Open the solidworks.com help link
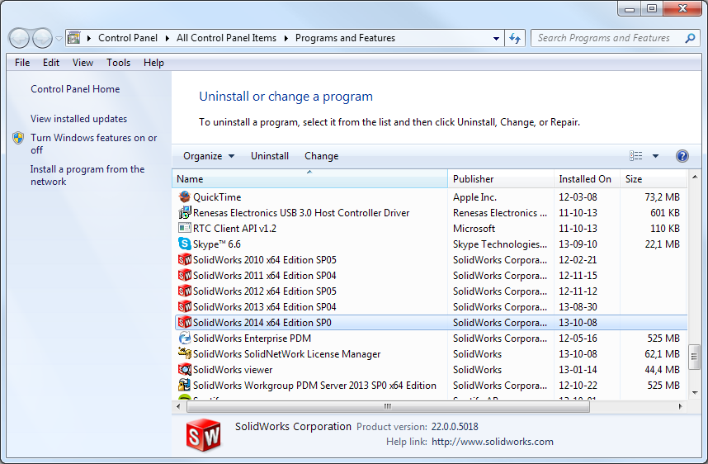Image resolution: width=708 pixels, height=464 pixels. [492, 442]
